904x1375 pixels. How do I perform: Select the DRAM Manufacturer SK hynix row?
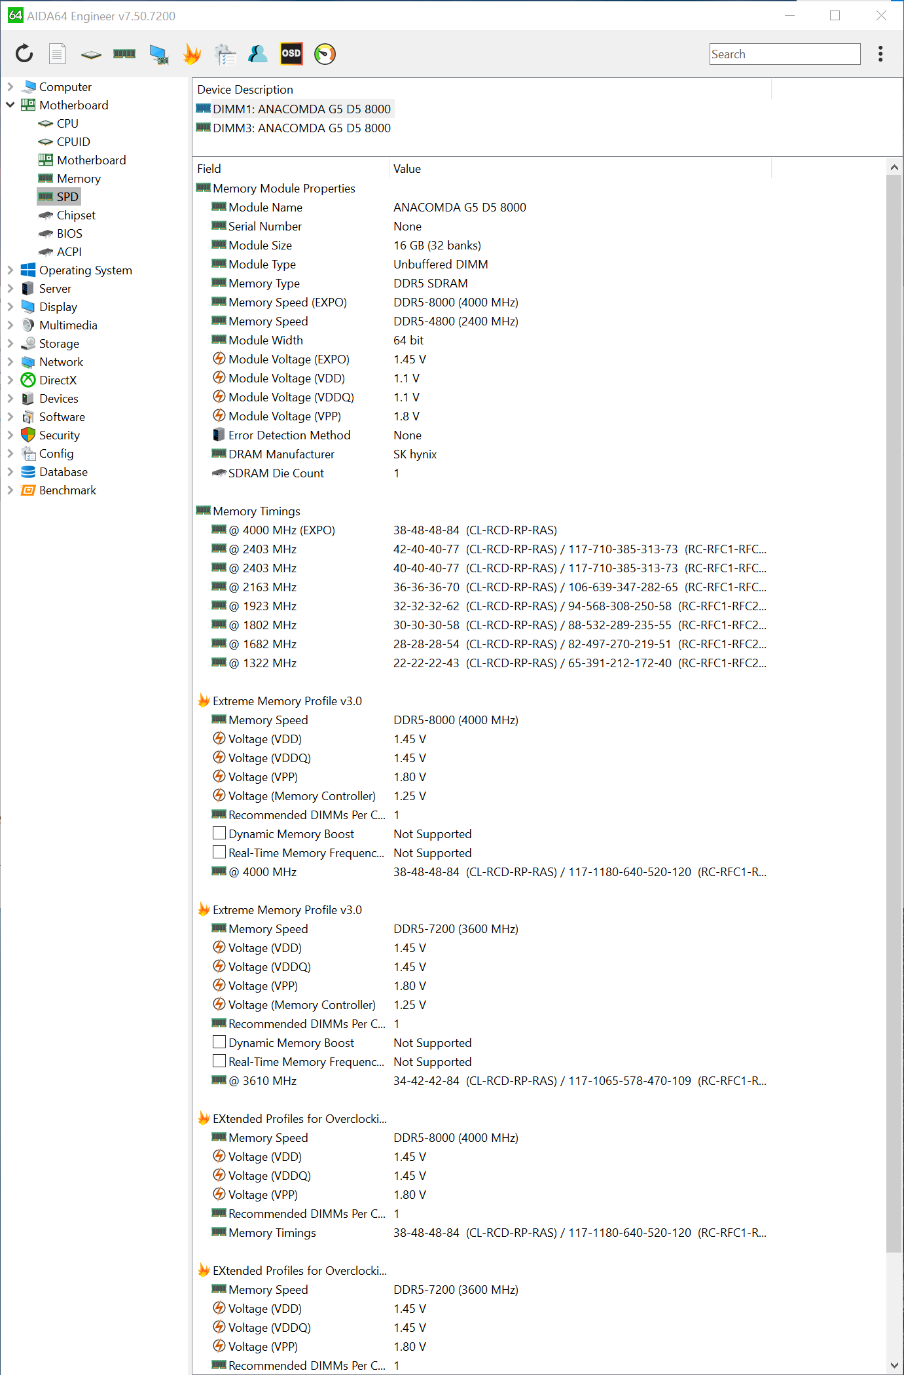(482, 454)
